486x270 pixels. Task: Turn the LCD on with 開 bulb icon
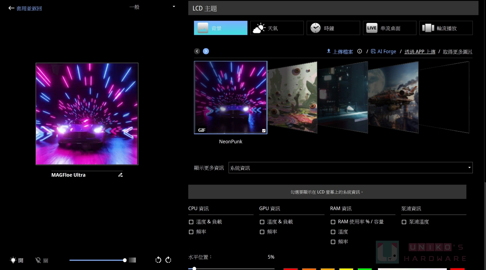(x=17, y=260)
